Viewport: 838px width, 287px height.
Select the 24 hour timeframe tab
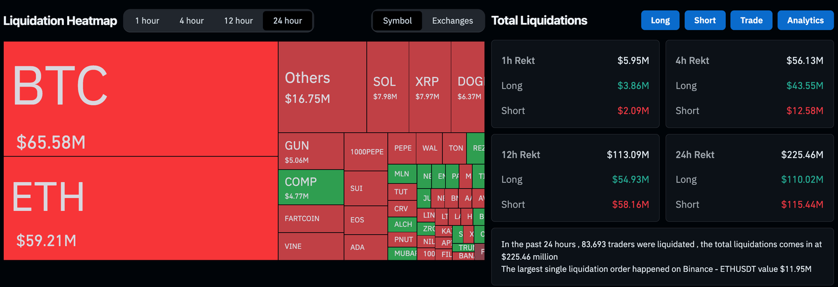(x=288, y=21)
